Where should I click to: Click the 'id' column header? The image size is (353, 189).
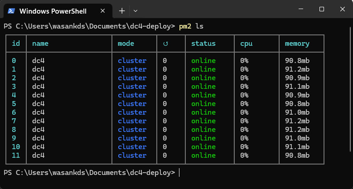point(16,44)
